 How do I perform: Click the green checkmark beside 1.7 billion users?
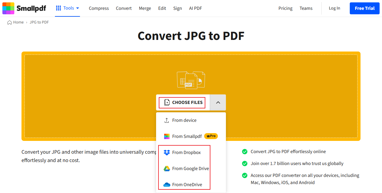pyautogui.click(x=245, y=163)
